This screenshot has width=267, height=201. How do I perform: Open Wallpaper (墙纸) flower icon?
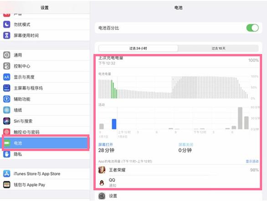coord(7,110)
